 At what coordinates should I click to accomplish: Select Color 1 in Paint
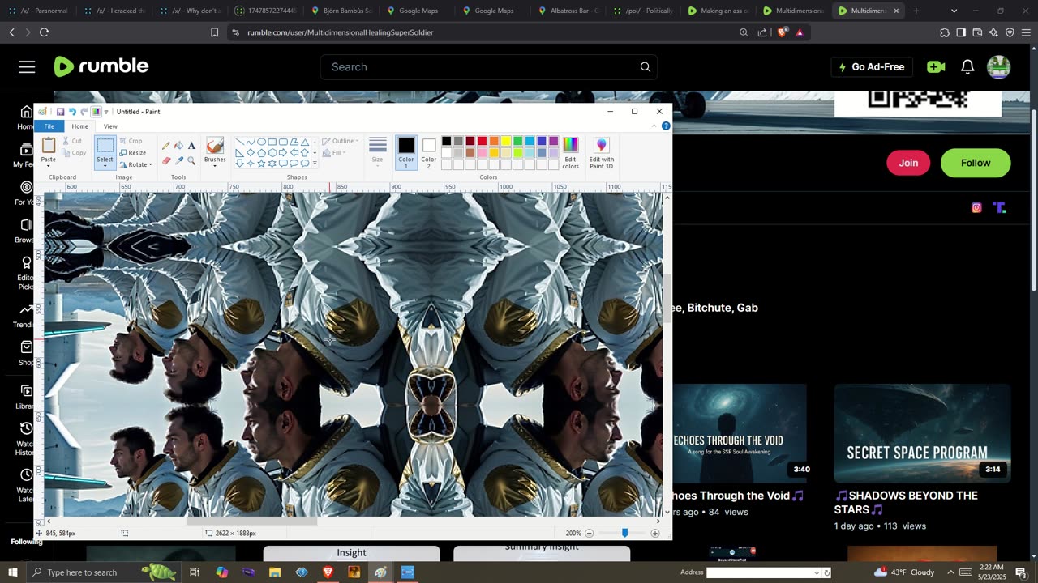point(406,152)
